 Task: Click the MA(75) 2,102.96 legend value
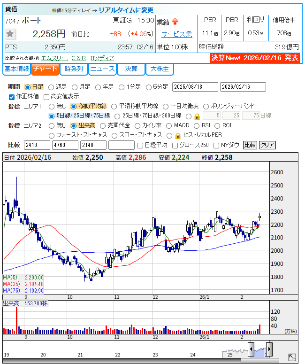(x=34, y=290)
